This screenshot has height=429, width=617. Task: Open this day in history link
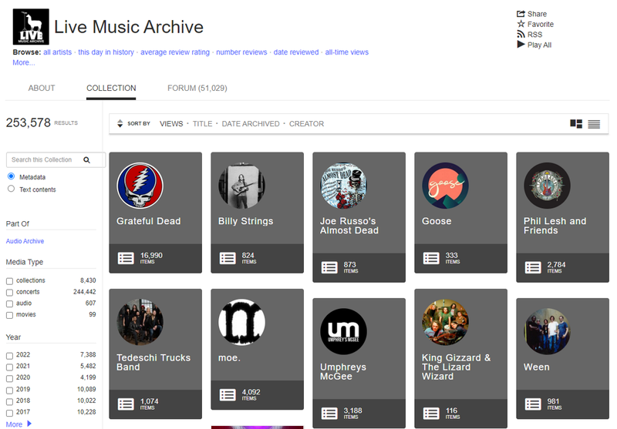pos(106,52)
